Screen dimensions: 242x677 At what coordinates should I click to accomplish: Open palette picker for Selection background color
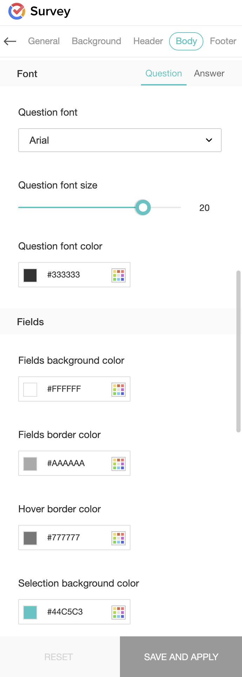click(x=119, y=612)
